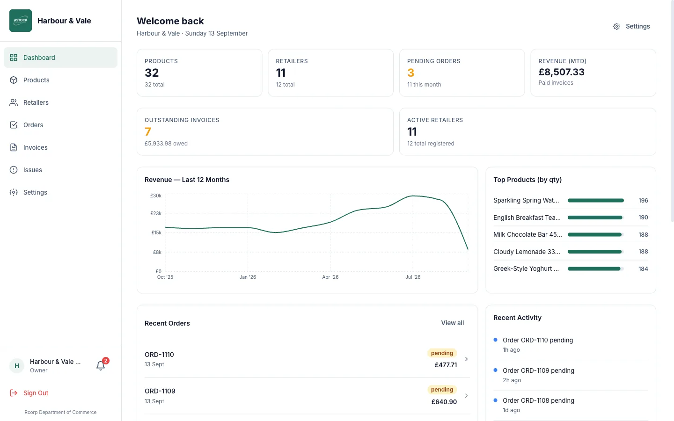The image size is (674, 421).
Task: Click the Milk Chocolate Bar product row
Action: [x=571, y=235]
